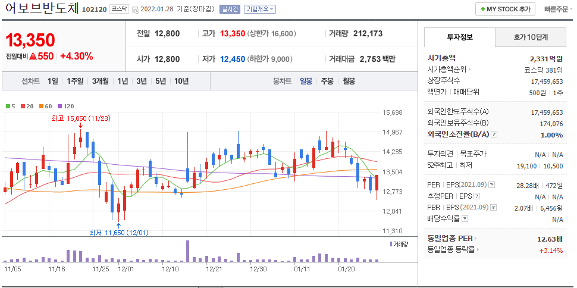Click the 전일 12,800 value
577x288 pixels.
(x=167, y=34)
